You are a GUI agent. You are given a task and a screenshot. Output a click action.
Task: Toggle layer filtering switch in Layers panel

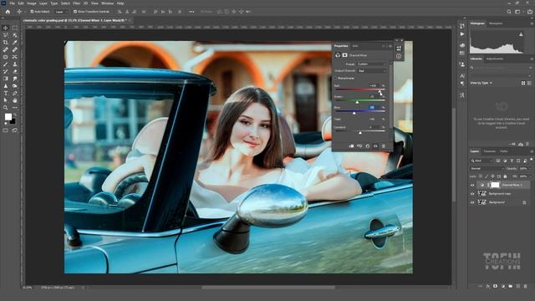[532, 160]
